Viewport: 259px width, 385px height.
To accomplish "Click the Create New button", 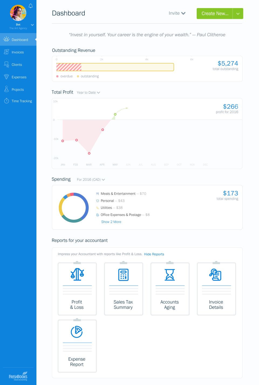I will point(215,13).
